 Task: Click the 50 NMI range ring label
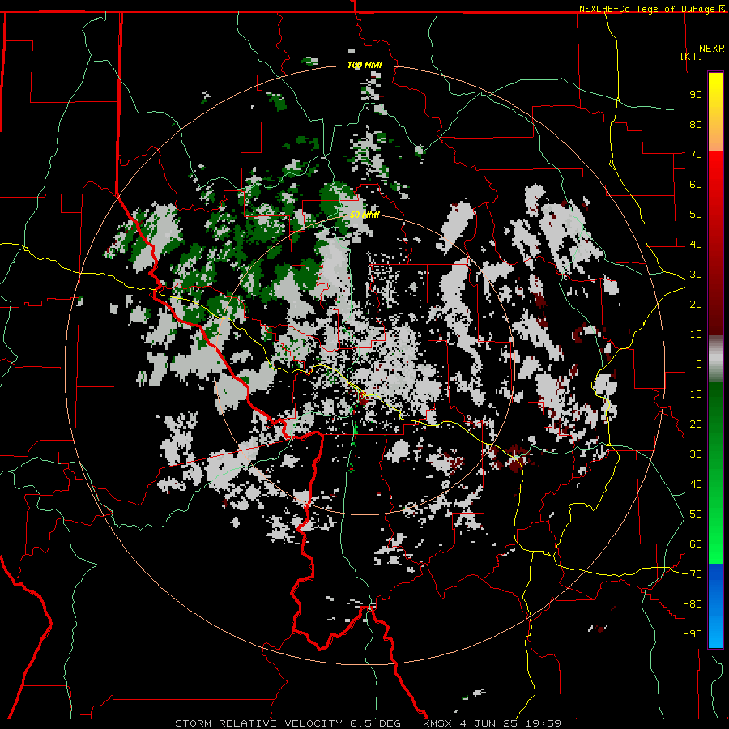[364, 215]
